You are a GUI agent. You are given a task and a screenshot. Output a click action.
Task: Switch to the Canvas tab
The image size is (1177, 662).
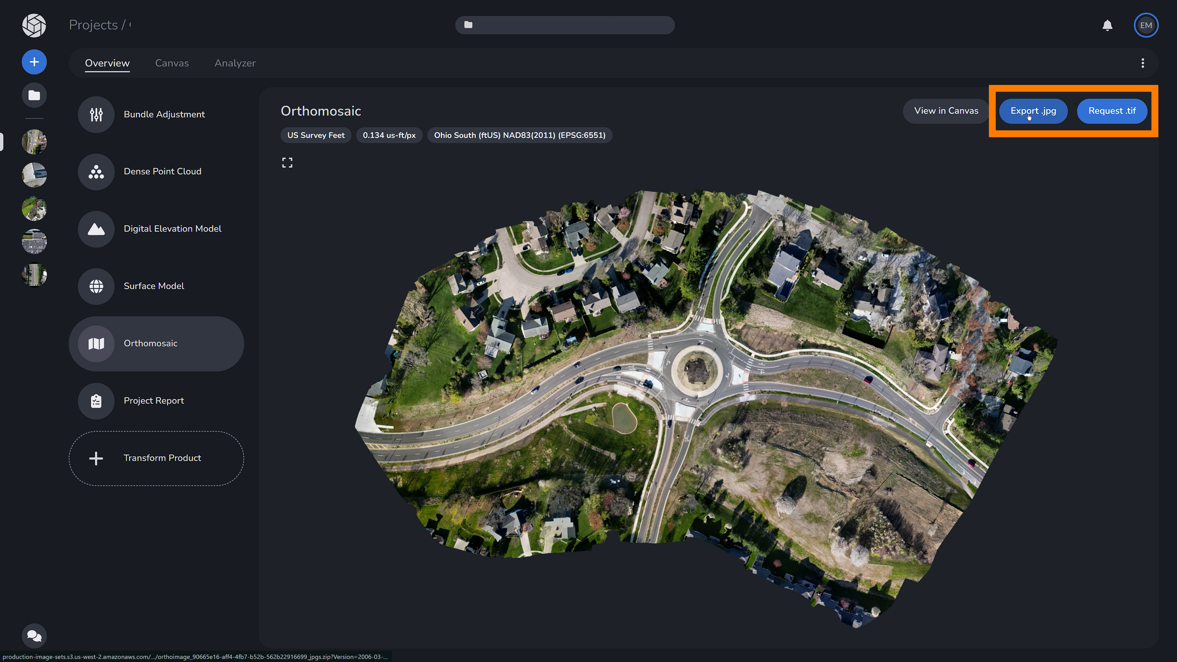click(x=172, y=63)
